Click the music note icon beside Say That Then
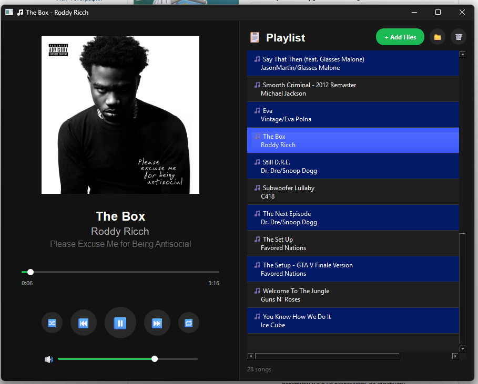478x384 pixels. [x=257, y=59]
